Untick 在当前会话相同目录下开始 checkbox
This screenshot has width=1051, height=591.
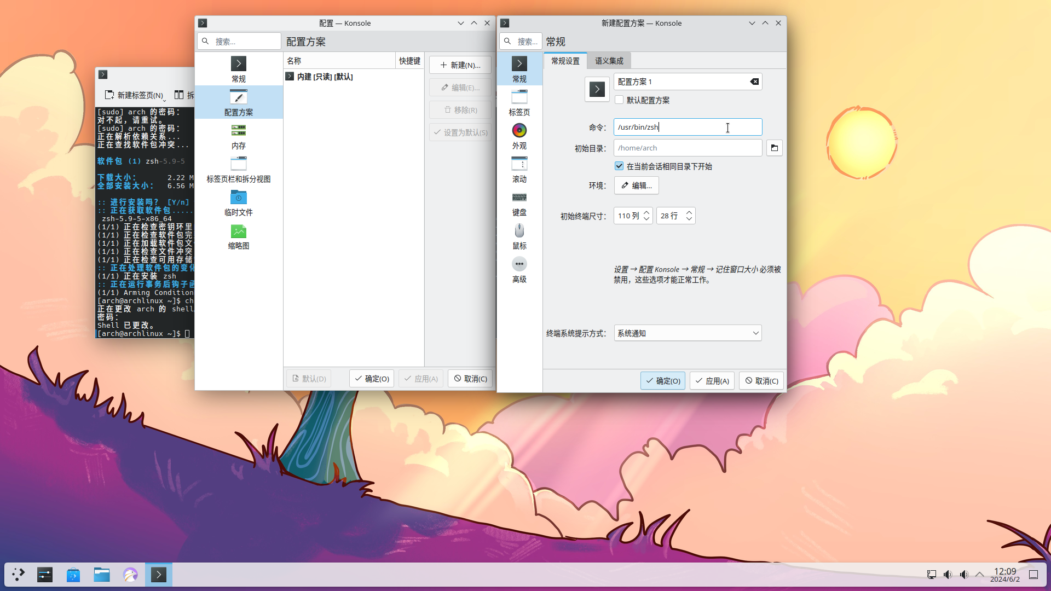(619, 166)
